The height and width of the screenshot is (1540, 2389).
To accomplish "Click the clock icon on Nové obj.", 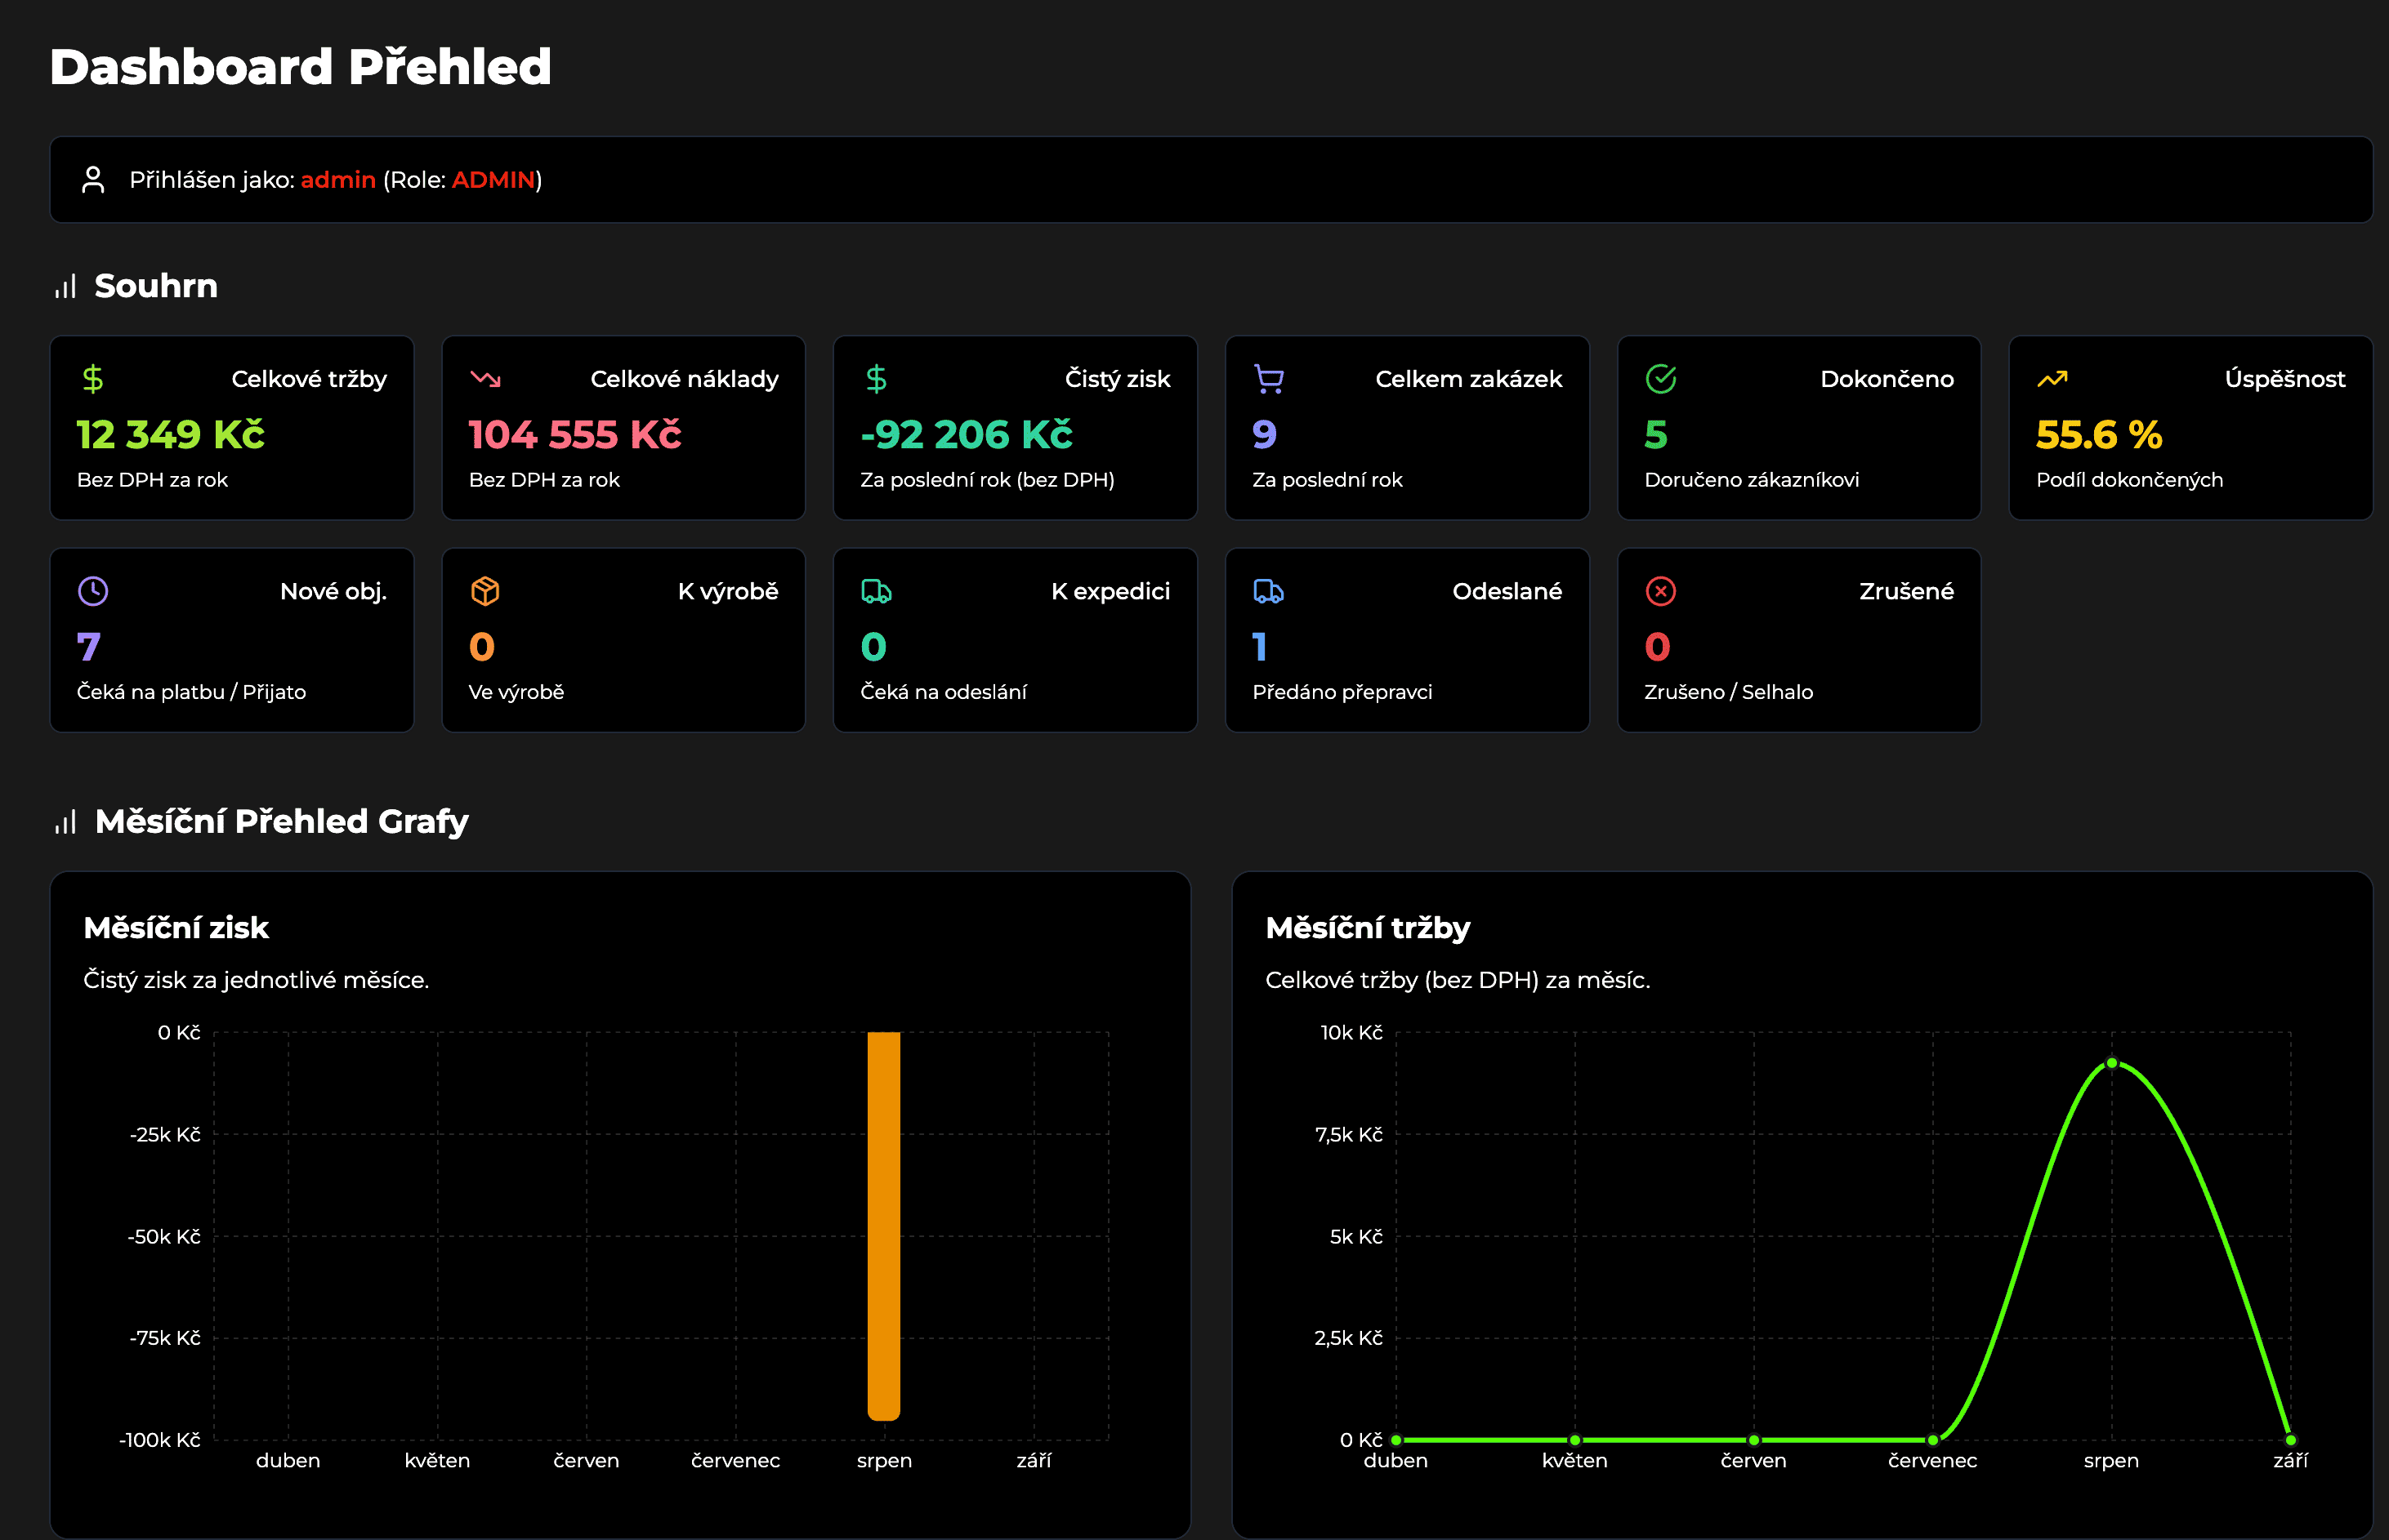I will 93,591.
